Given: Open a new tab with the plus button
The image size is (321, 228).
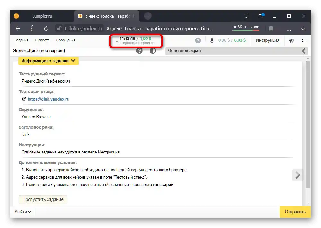Looking at the screenshot, I should 148,16.
